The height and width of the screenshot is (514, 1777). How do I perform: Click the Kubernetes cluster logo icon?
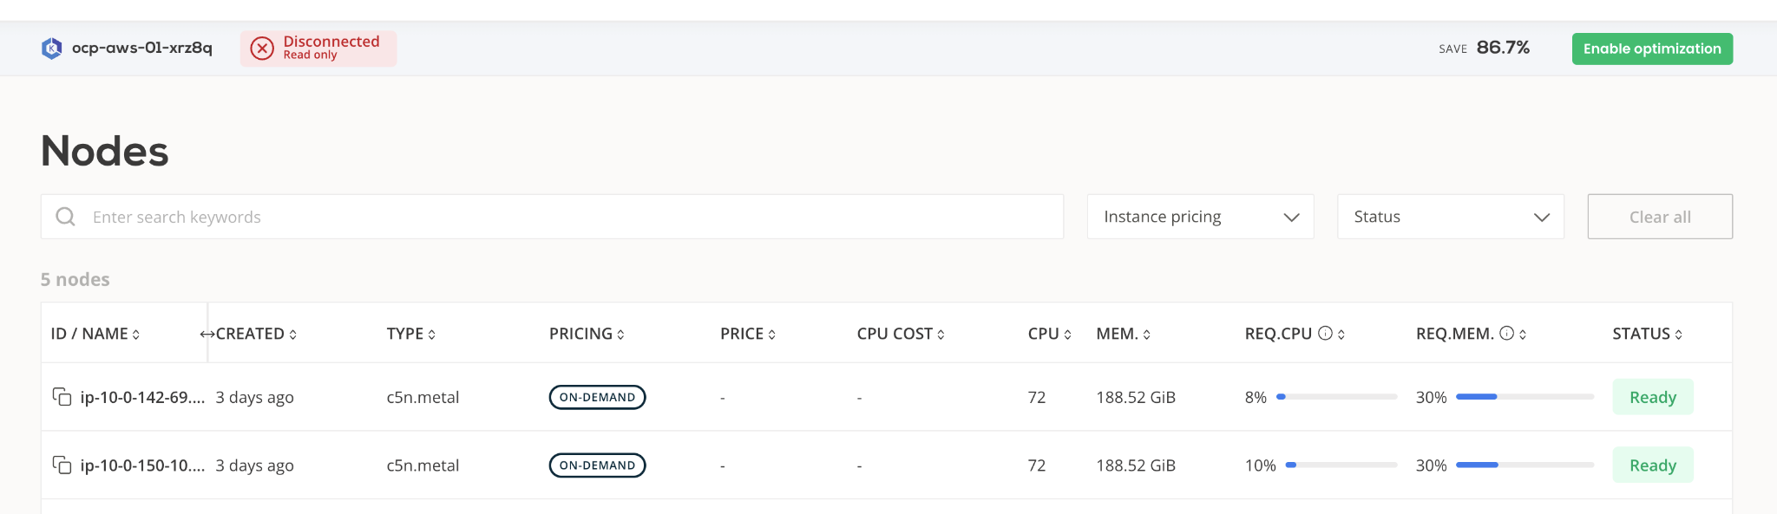(51, 49)
